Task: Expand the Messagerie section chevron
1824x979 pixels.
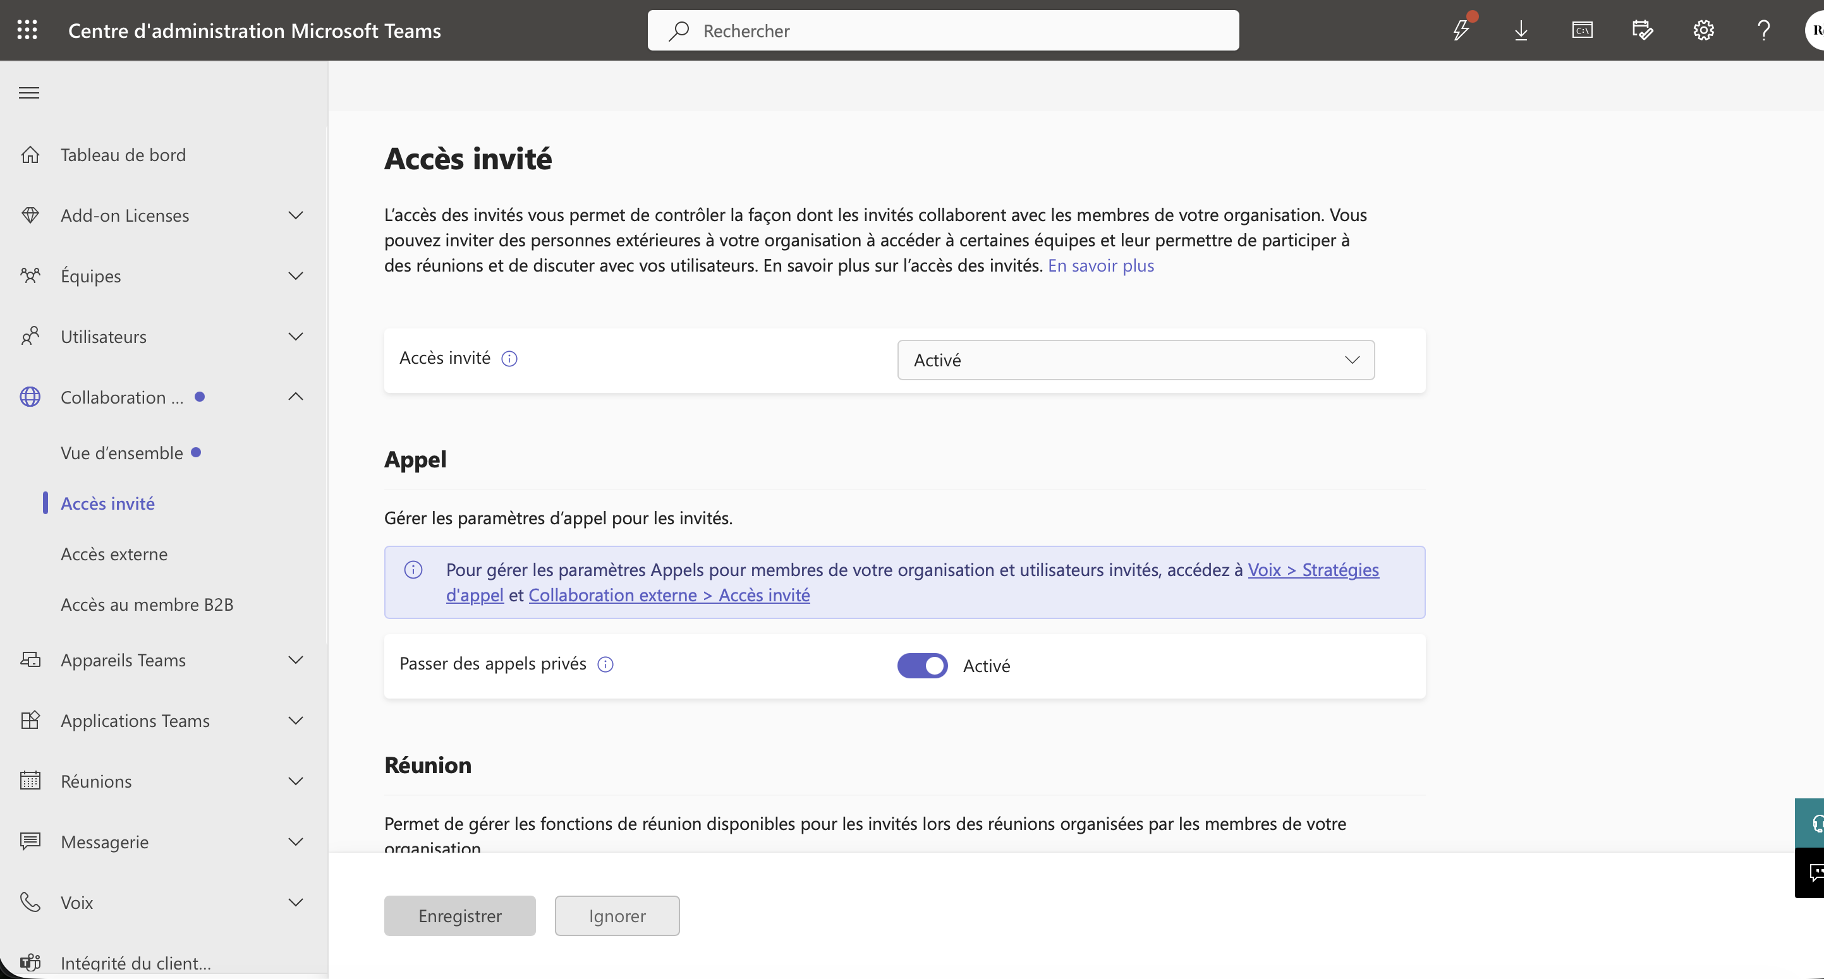Action: 296,841
